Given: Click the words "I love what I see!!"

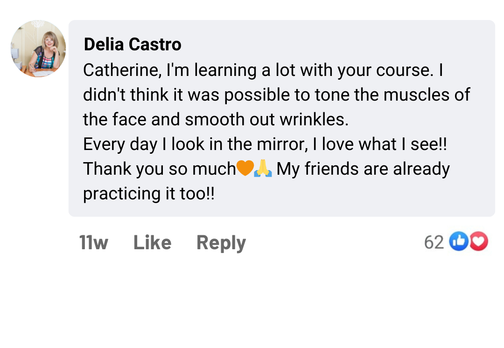Looking at the screenshot, I should coord(380,144).
